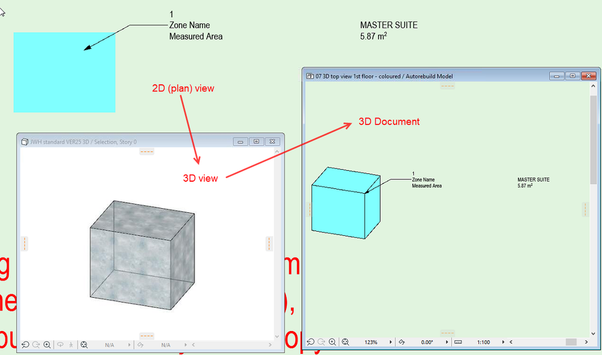Click Next Zoom in the 3D view window
The width and height of the screenshot is (602, 355).
(36, 345)
